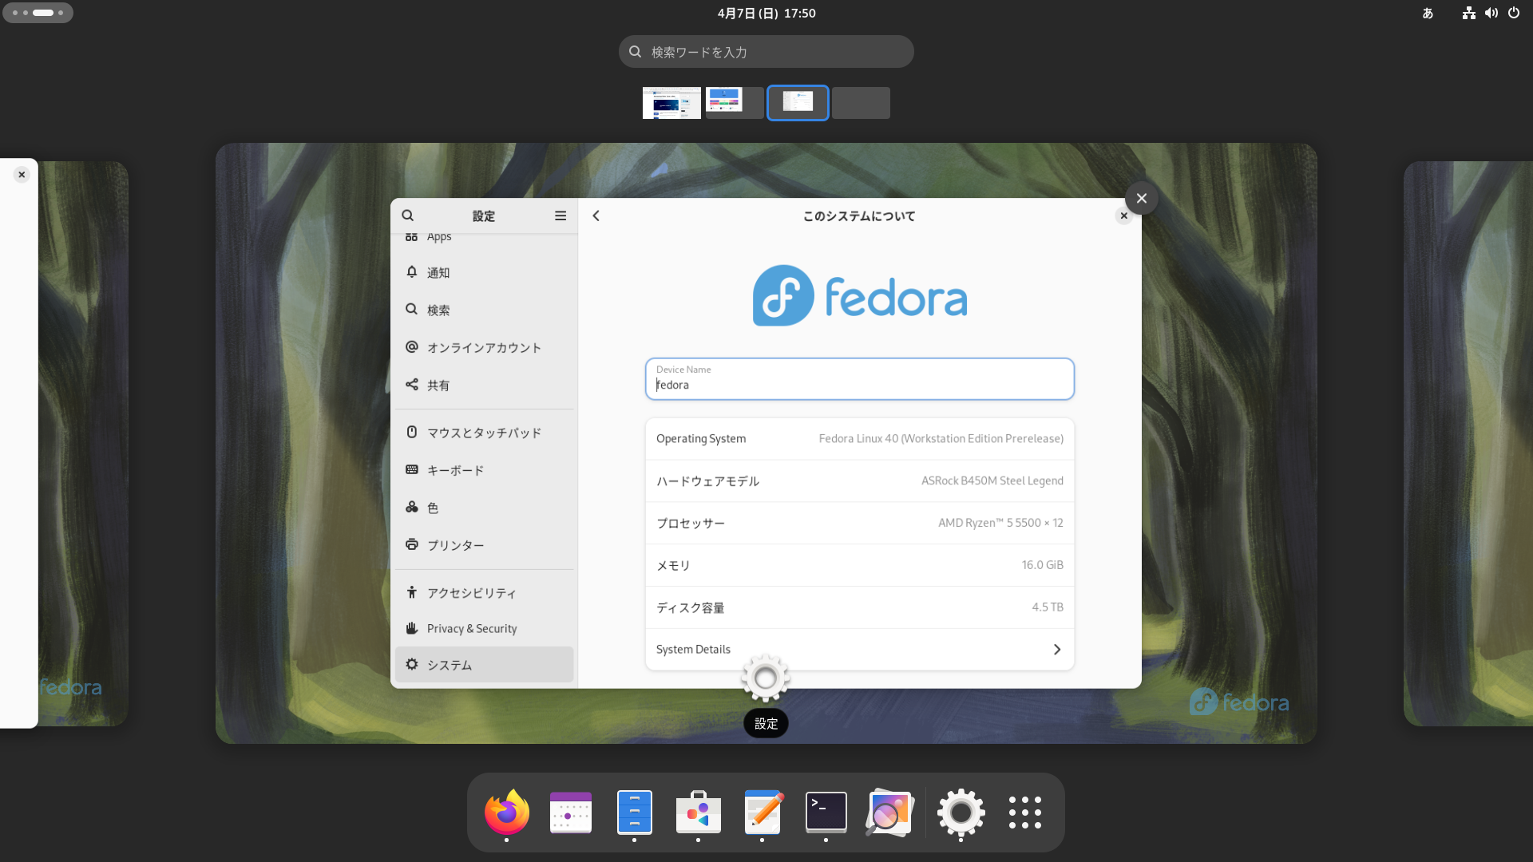Open Privacy & Security settings

(x=484, y=629)
